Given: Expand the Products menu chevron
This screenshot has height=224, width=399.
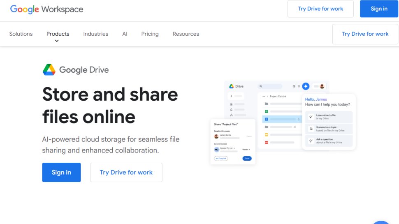Looking at the screenshot, I should 57,41.
